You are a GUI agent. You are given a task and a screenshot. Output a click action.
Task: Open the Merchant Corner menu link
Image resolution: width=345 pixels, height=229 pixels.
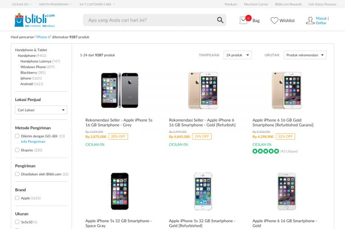coord(256,4)
